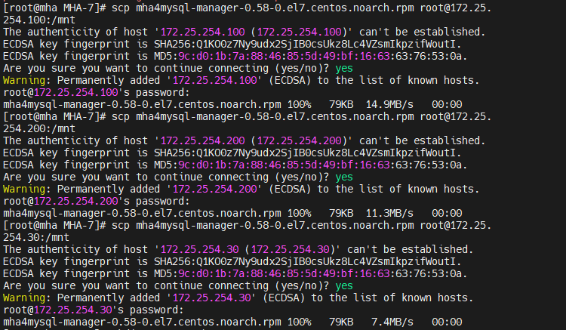Click "known hosts." on the 172.25.254.30 warning line
This screenshot has height=330, width=566.
(438, 298)
